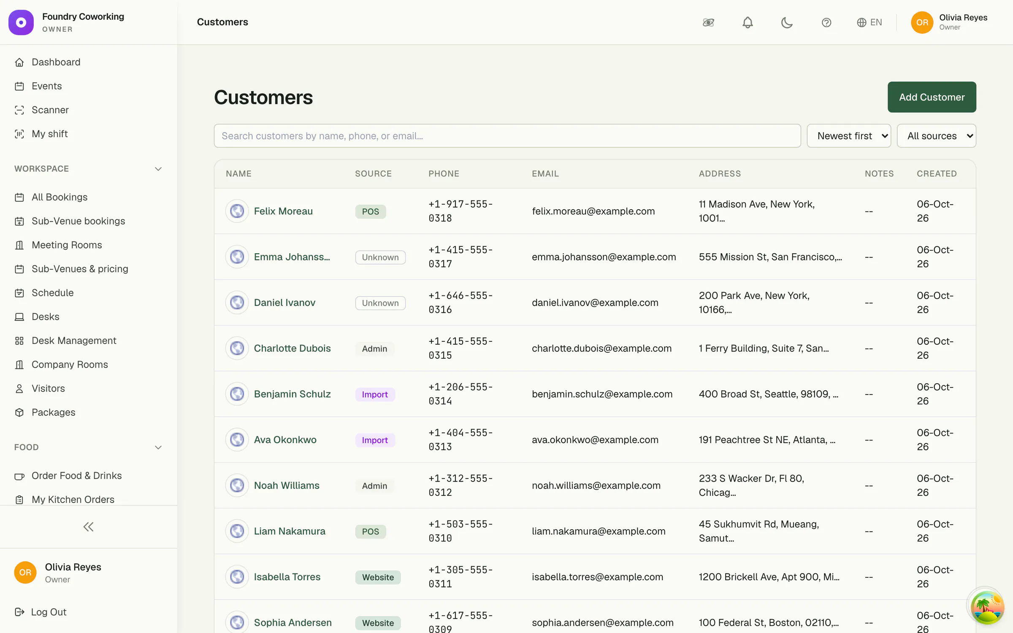Open Schedule in sidebar
This screenshot has height=633, width=1013.
pos(52,293)
